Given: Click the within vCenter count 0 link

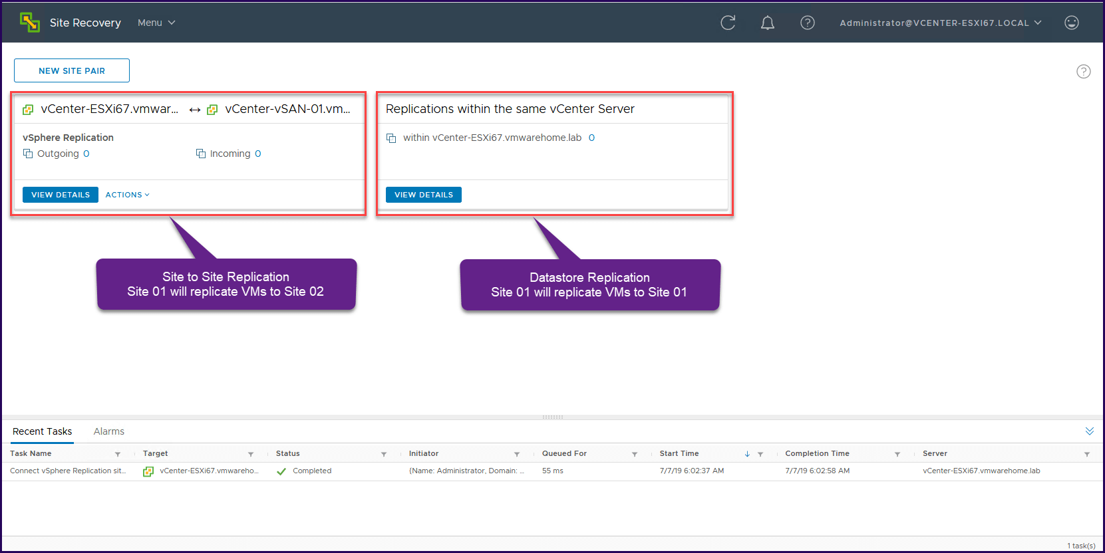Looking at the screenshot, I should click(591, 138).
